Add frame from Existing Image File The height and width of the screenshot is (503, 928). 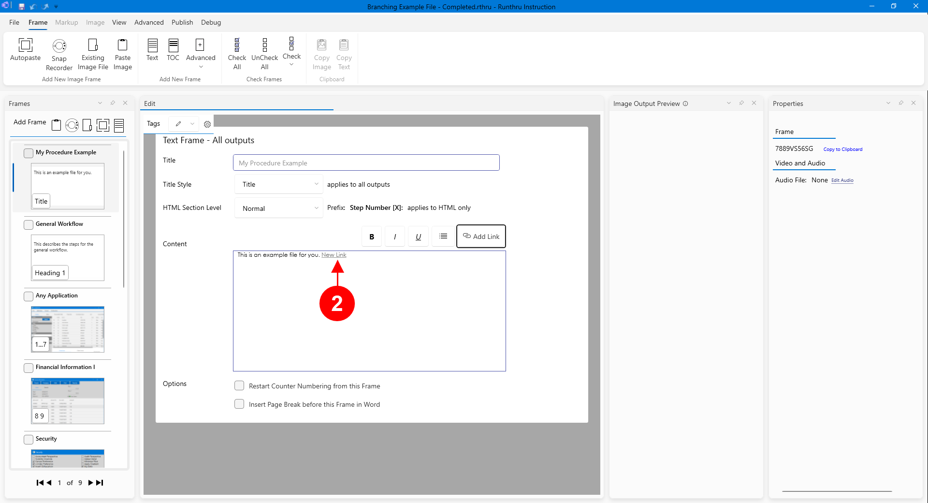coord(93,45)
